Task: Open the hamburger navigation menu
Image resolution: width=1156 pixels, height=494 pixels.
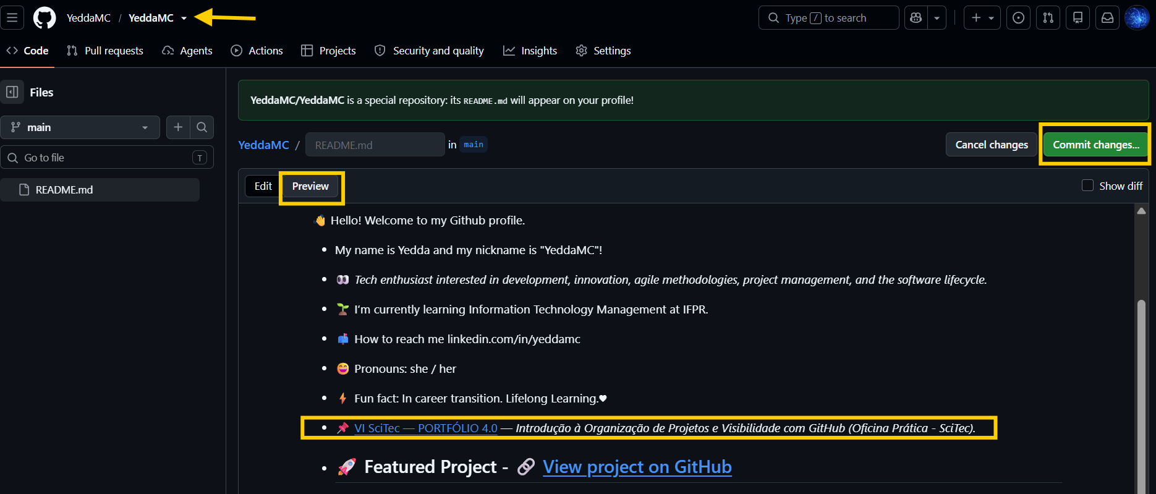Action: pyautogui.click(x=12, y=18)
